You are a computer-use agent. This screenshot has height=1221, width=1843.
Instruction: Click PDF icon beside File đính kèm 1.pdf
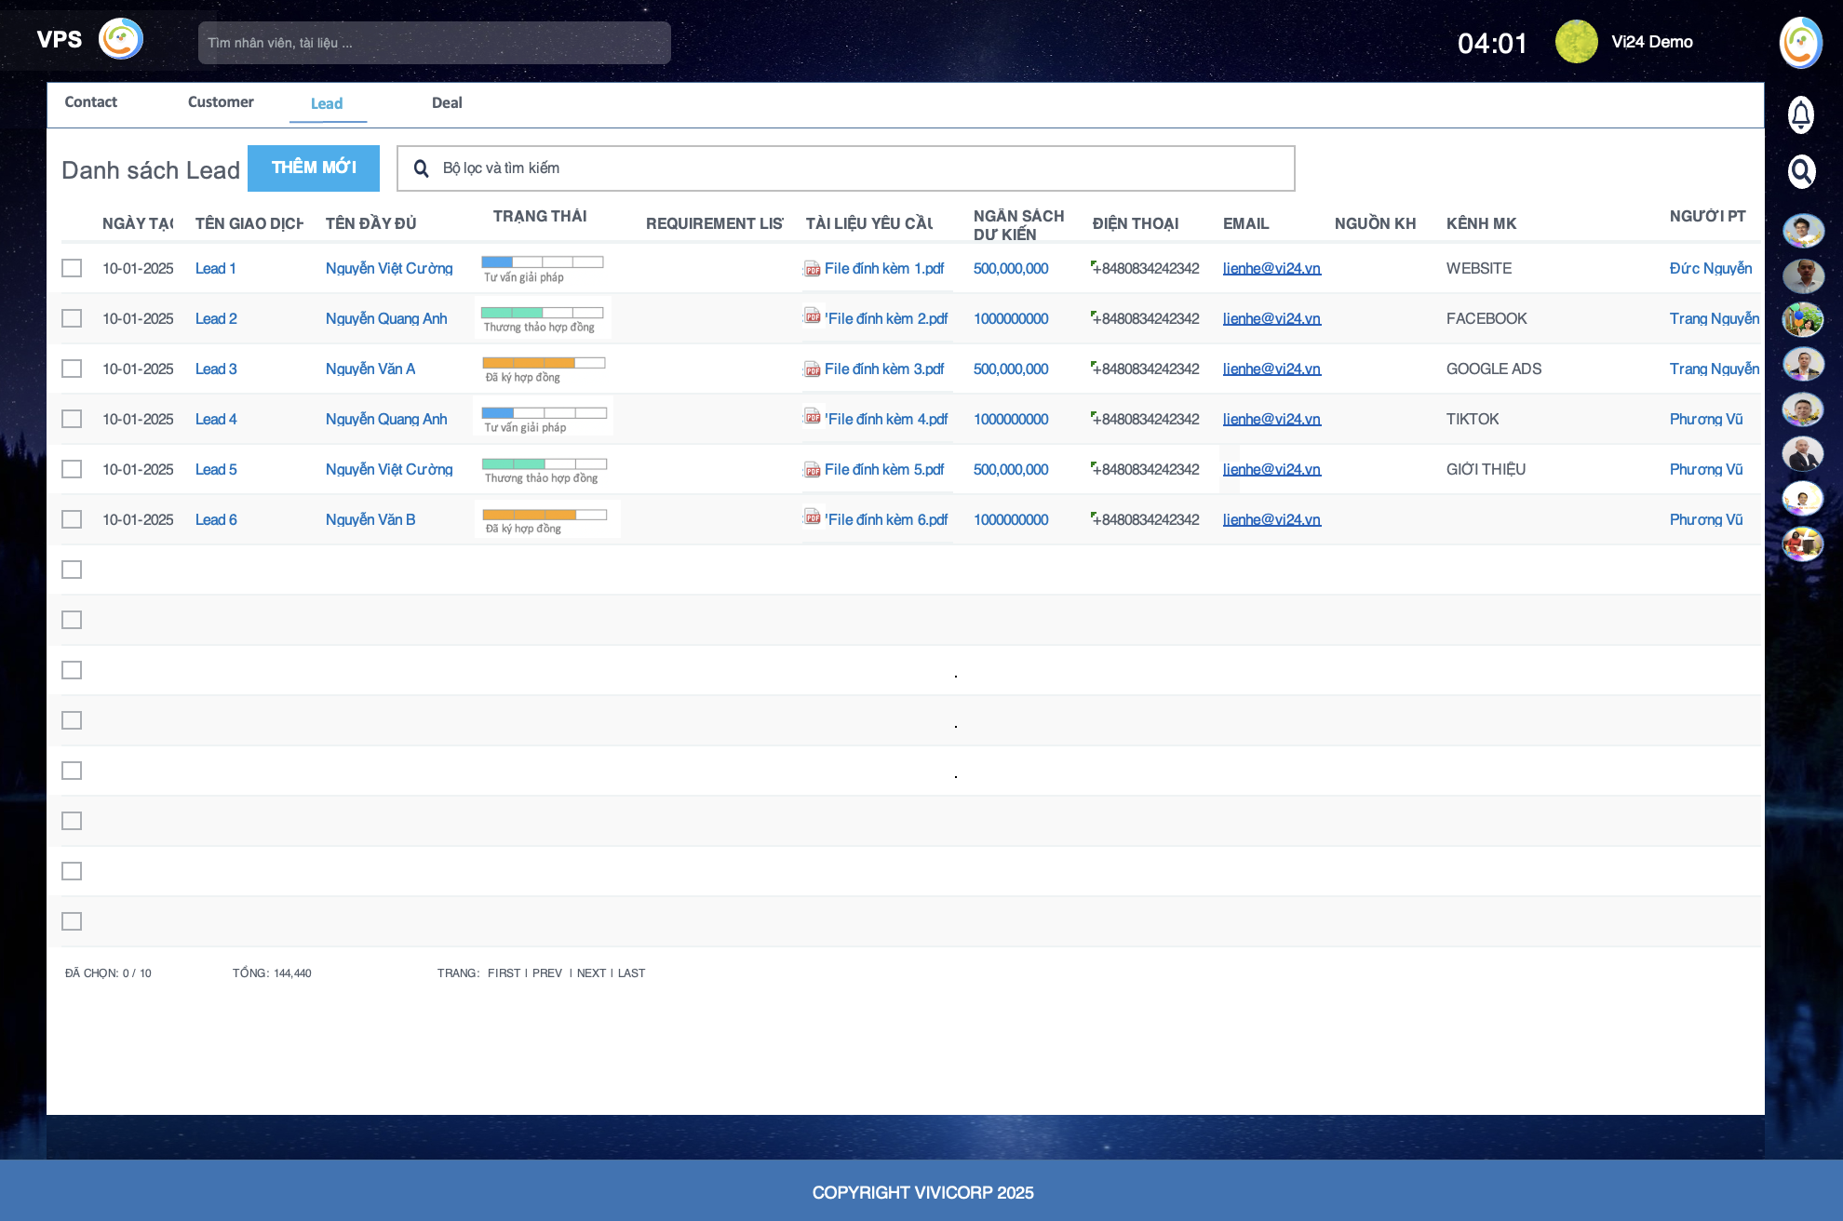(x=813, y=269)
